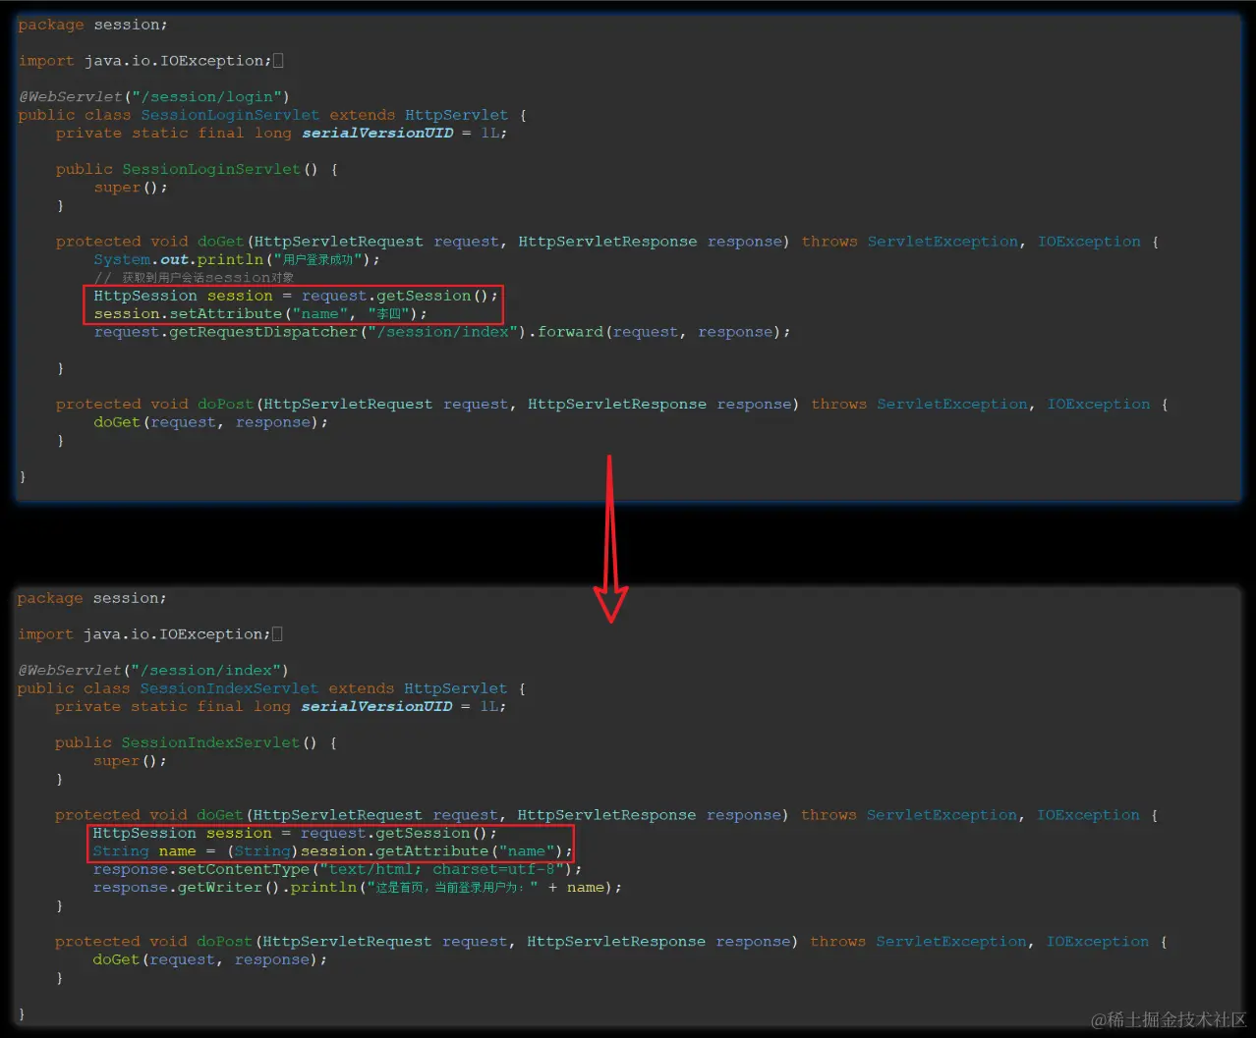Click the System.out.println("用户登录成功") line
The height and width of the screenshot is (1038, 1256).
click(x=237, y=259)
